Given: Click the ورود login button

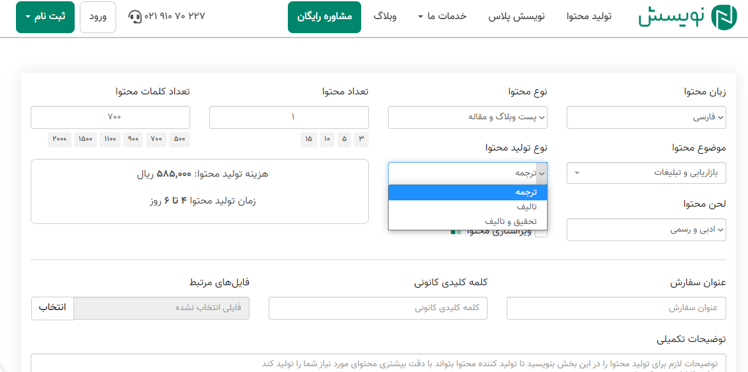Looking at the screenshot, I should pos(98,17).
